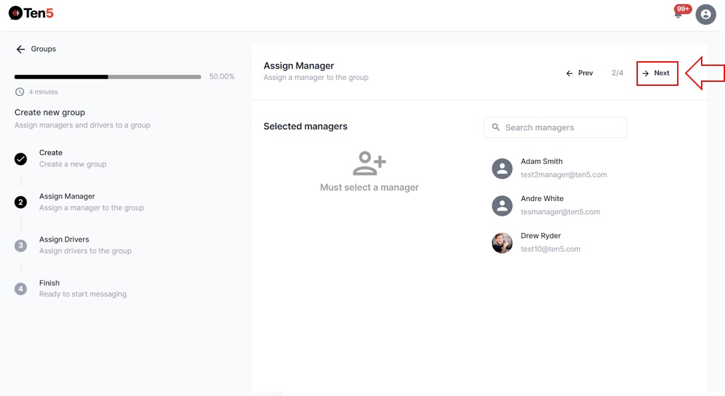Image resolution: width=725 pixels, height=396 pixels.
Task: Go back with the Prev button
Action: 579,73
